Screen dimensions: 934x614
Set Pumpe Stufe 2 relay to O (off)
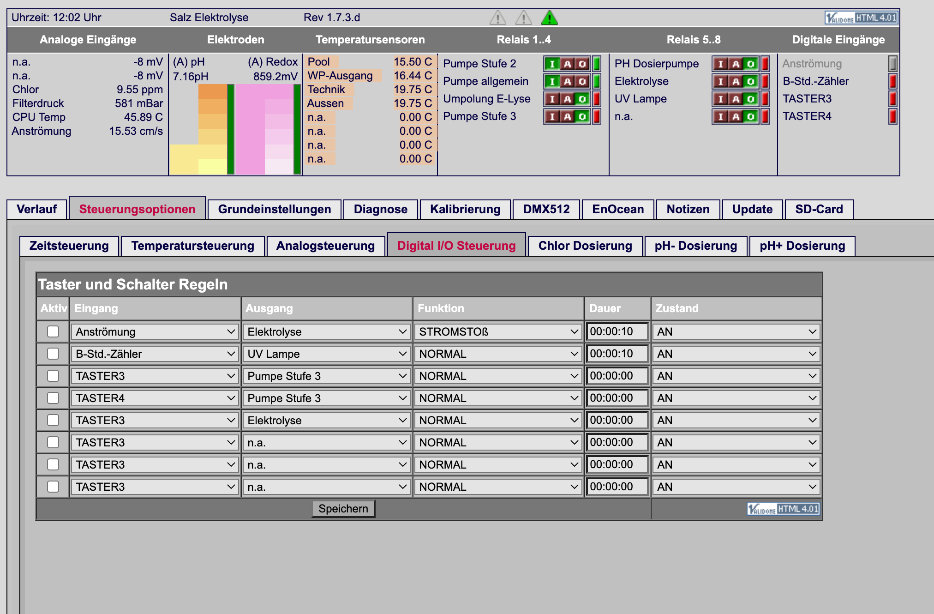tap(582, 64)
